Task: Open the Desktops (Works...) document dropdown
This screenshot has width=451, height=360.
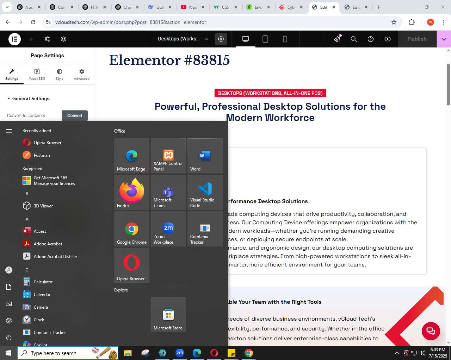Action: [x=183, y=39]
